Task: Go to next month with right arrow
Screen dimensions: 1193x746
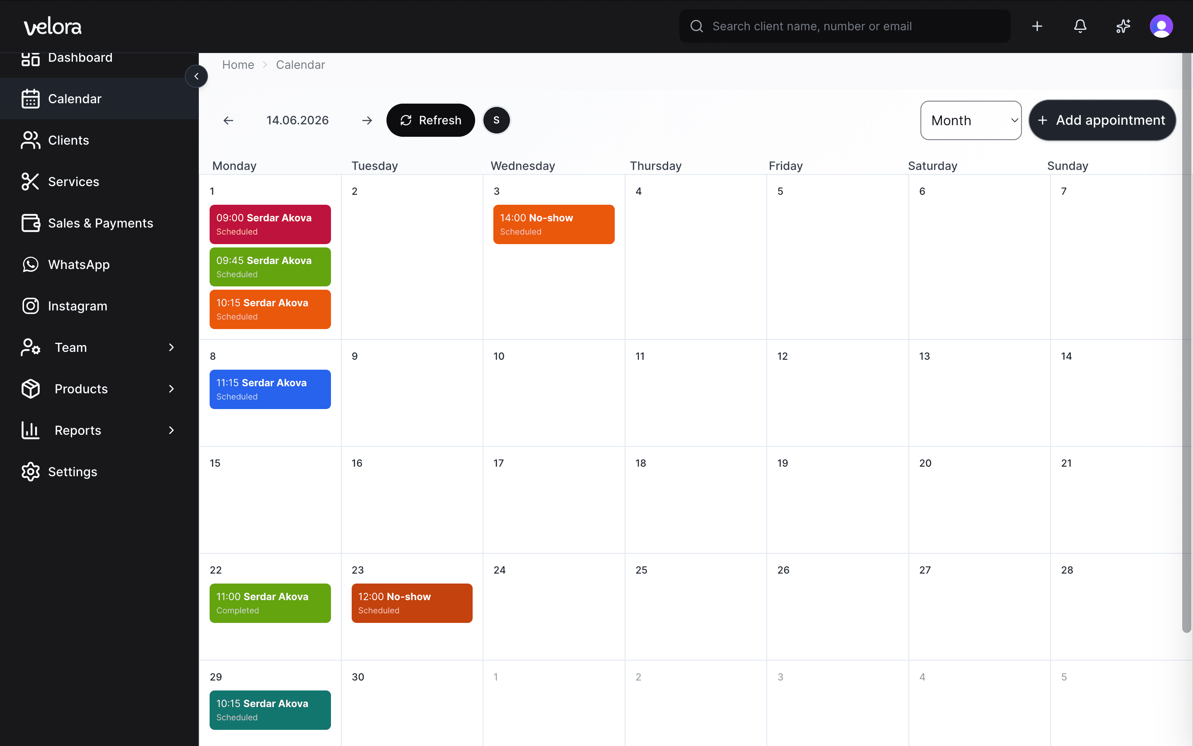Action: 367,120
